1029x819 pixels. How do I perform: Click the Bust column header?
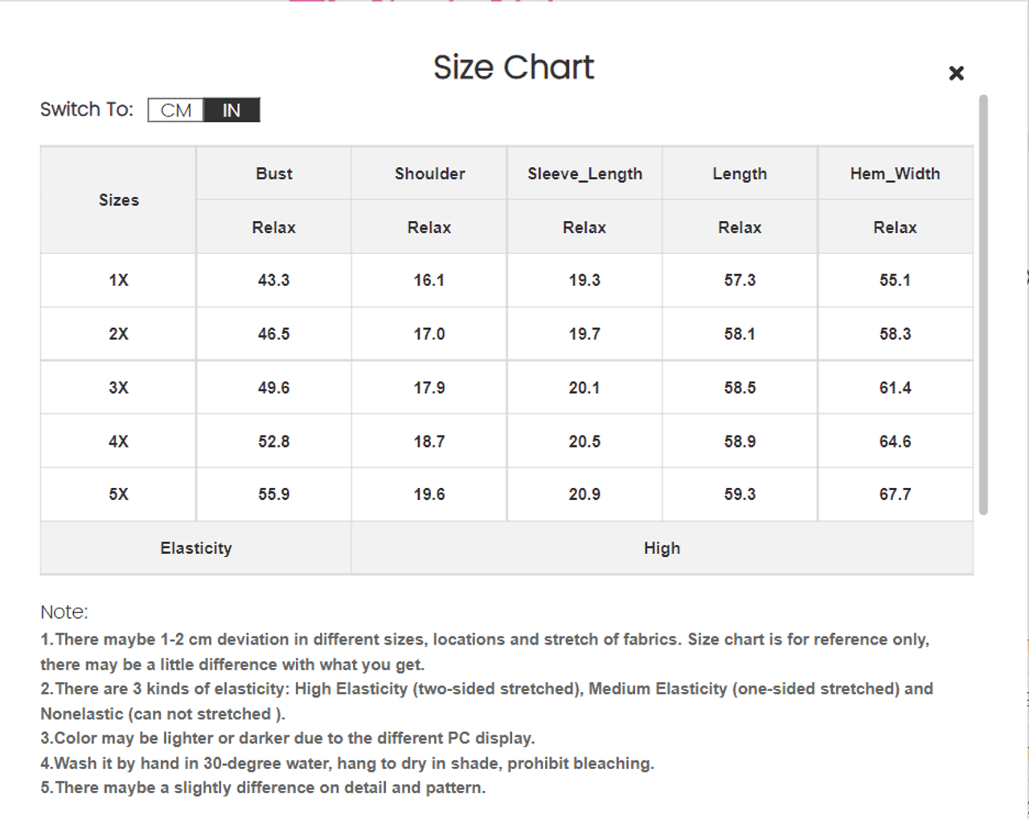coord(274,174)
